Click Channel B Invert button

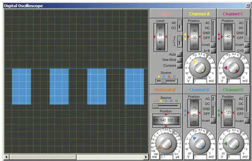point(213,121)
